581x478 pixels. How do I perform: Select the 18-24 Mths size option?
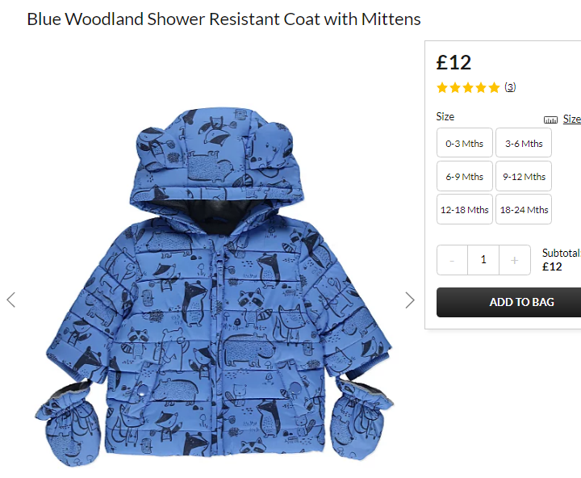(x=524, y=209)
